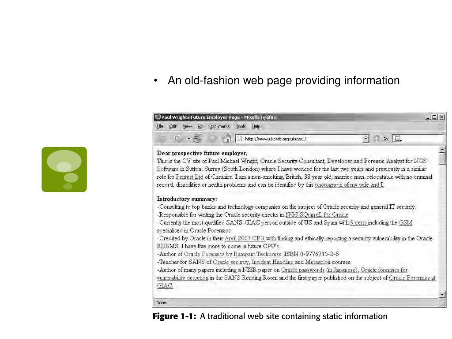The width and height of the screenshot is (452, 339).
Task: Click the Home icon in toolbar
Action: point(226,139)
